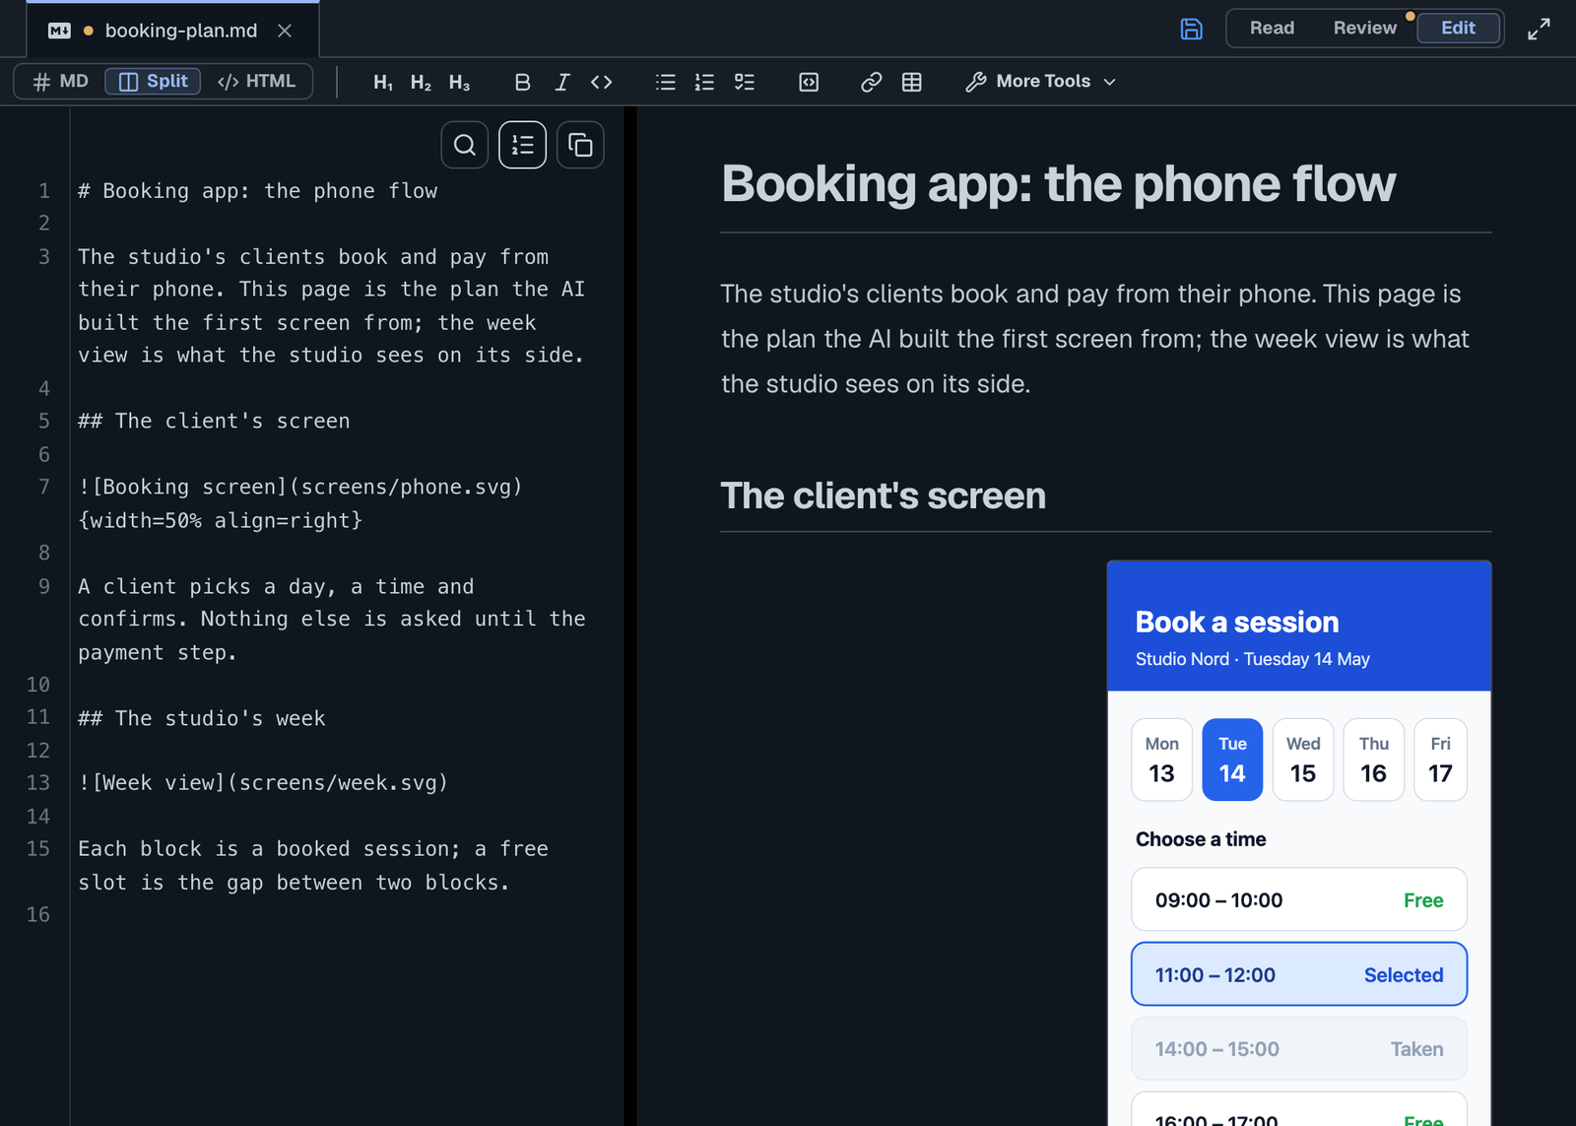Apply Heading 1 formatting
1576x1126 pixels.
click(x=383, y=82)
